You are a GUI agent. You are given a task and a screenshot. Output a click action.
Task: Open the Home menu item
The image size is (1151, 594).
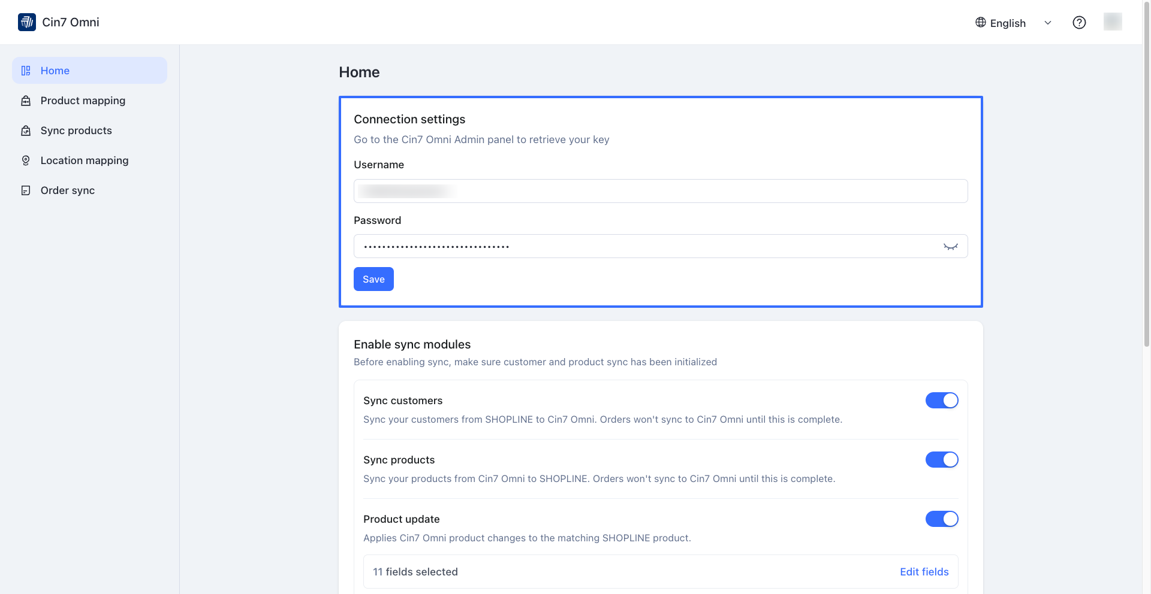click(x=89, y=71)
